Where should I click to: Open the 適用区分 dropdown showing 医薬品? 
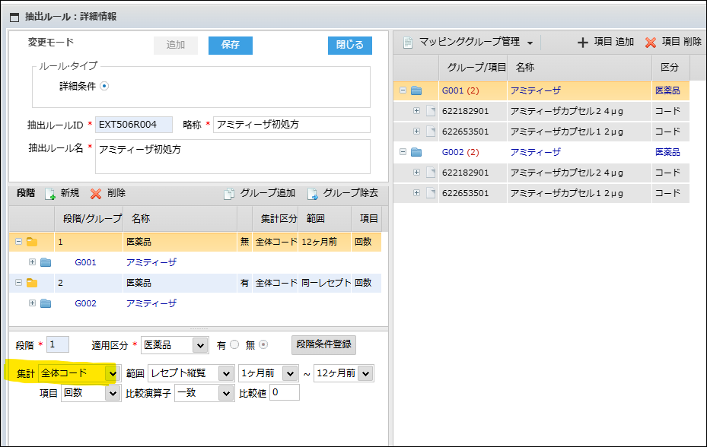point(199,346)
